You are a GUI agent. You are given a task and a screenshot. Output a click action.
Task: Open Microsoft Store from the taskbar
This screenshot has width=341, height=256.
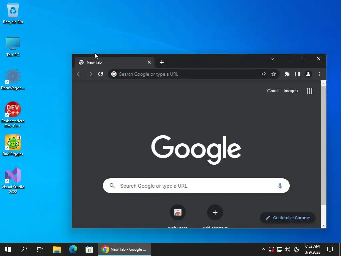(x=89, y=249)
